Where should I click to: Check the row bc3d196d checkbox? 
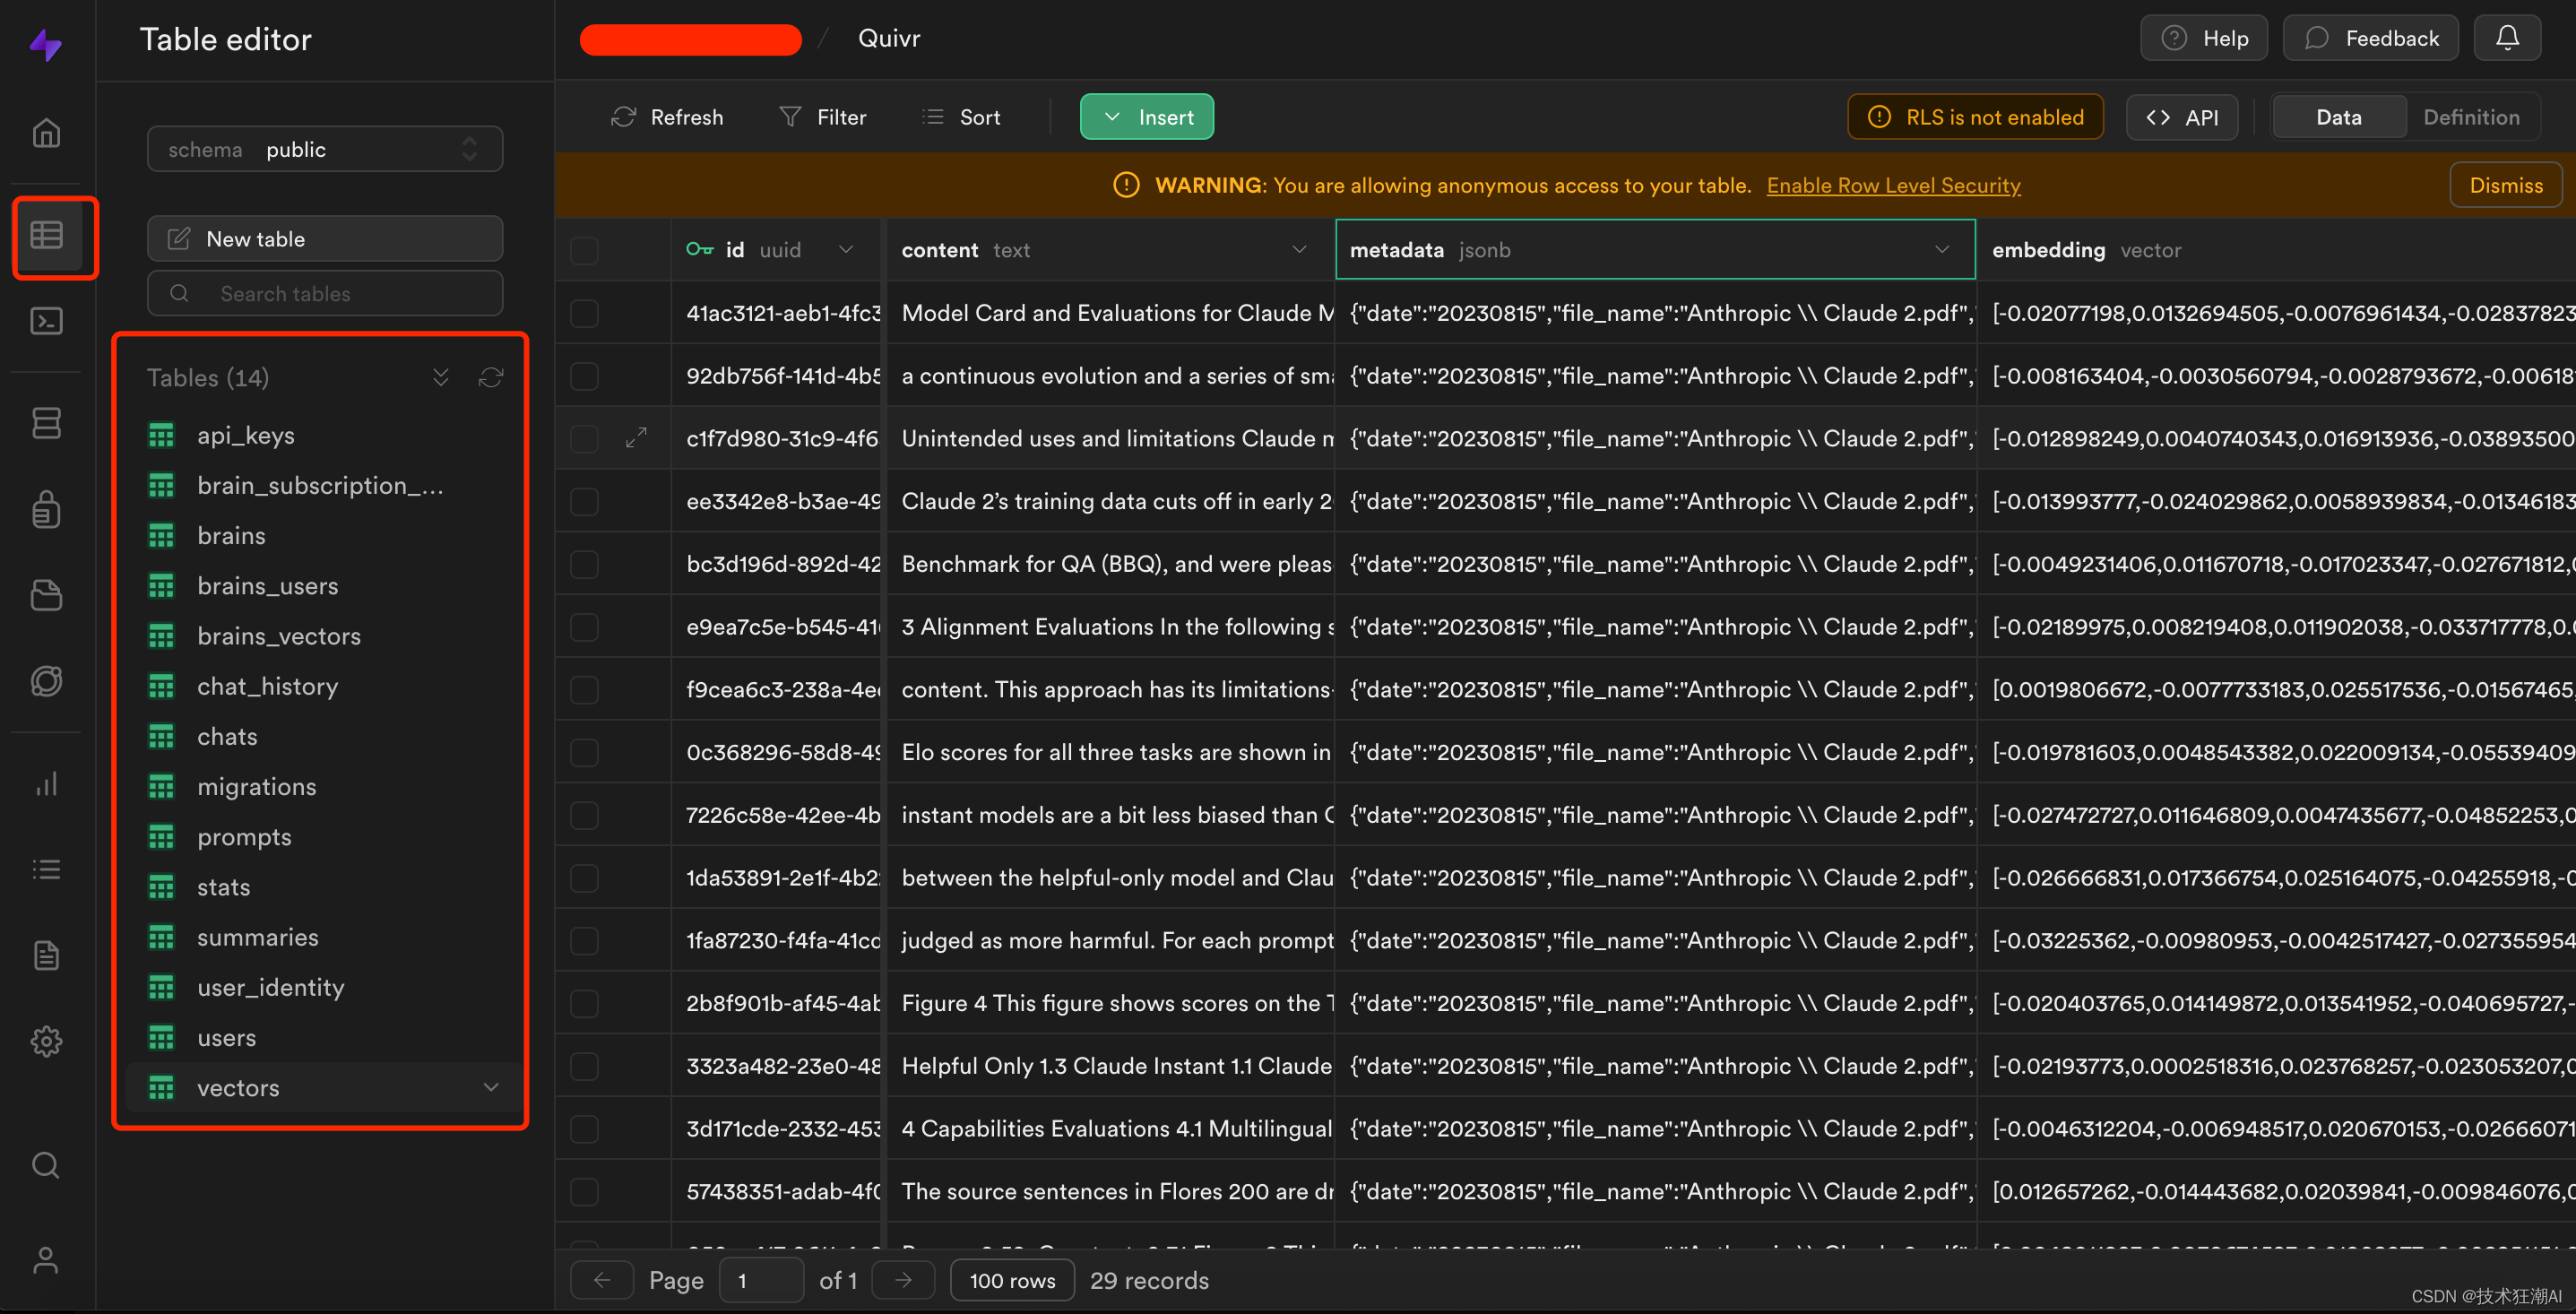584,564
